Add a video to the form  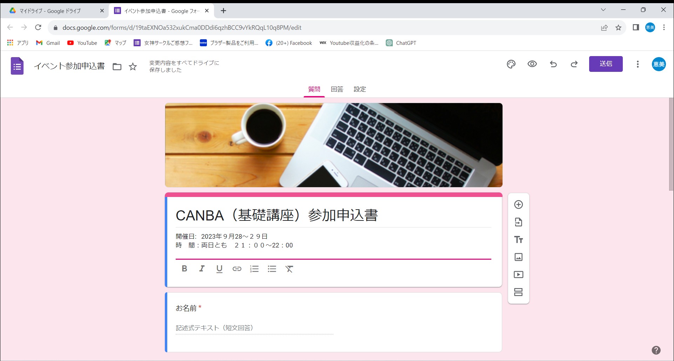pos(518,275)
